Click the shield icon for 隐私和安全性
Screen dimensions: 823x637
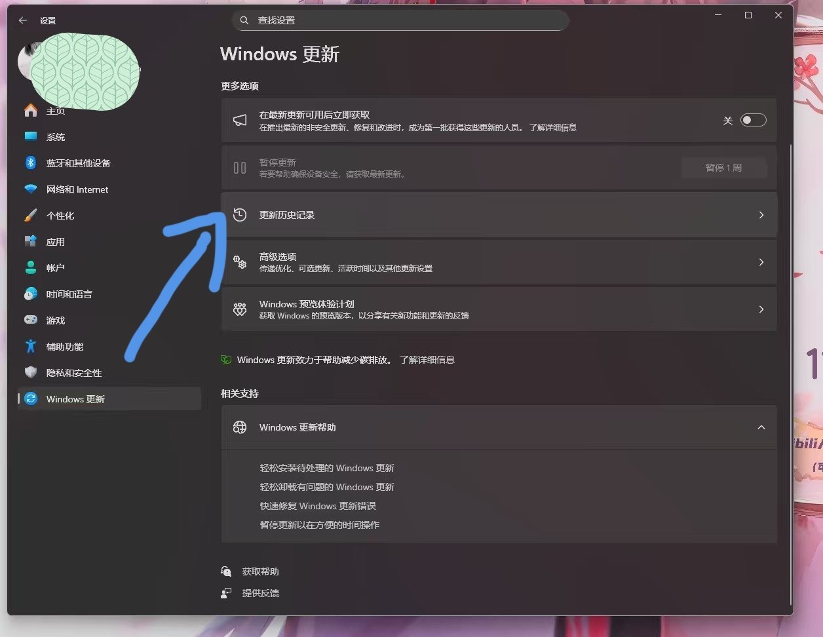(31, 373)
